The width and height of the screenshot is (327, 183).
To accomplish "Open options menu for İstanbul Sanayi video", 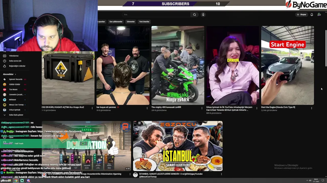I will tap(221, 174).
